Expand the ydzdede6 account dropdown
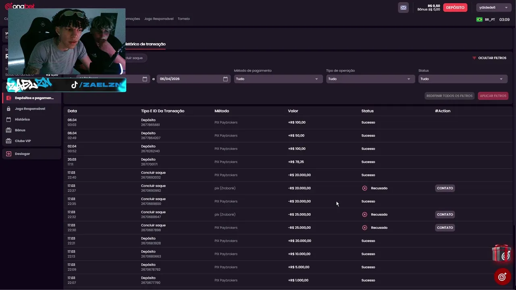 pos(493,7)
